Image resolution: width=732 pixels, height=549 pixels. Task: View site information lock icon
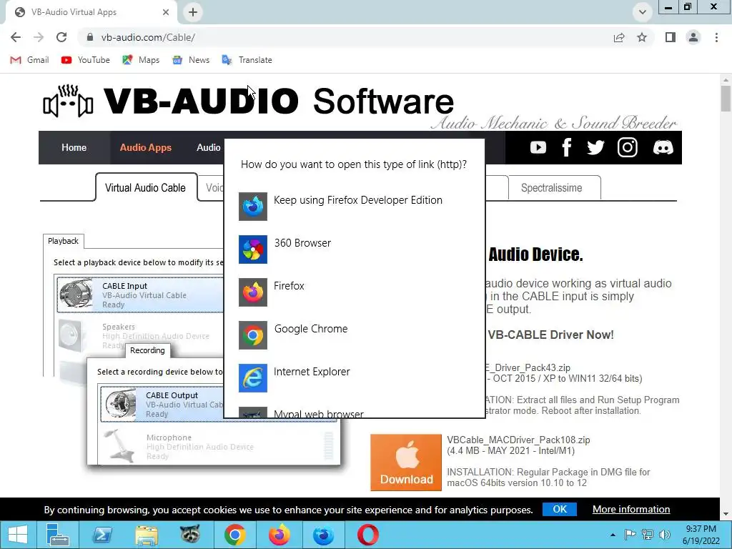click(x=90, y=37)
